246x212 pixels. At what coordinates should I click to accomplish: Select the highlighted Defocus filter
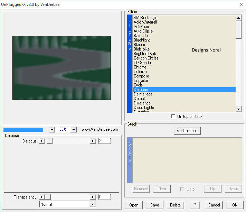point(184,90)
